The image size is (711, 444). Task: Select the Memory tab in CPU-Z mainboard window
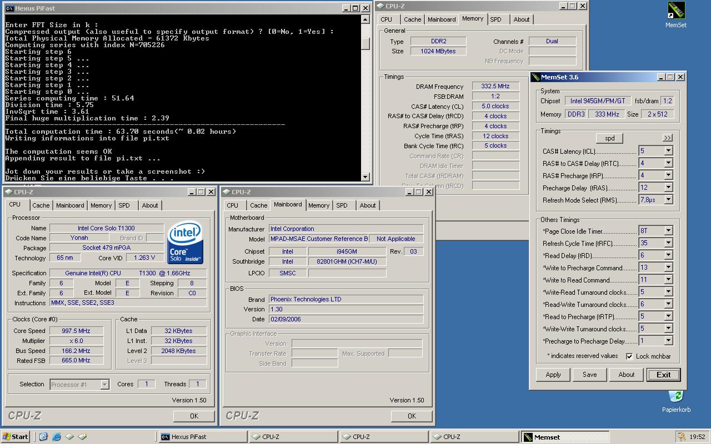coord(319,205)
